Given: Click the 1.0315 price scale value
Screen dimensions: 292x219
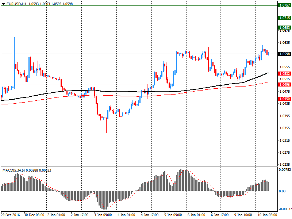Looking at the screenshot, I should (285, 140).
